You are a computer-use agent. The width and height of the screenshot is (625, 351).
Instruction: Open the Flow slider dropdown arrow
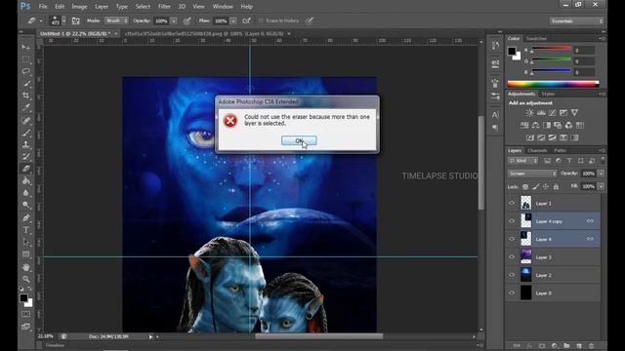(x=233, y=20)
